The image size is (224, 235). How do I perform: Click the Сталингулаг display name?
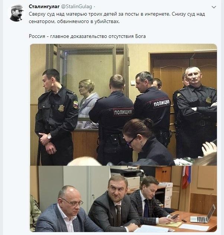44,6
